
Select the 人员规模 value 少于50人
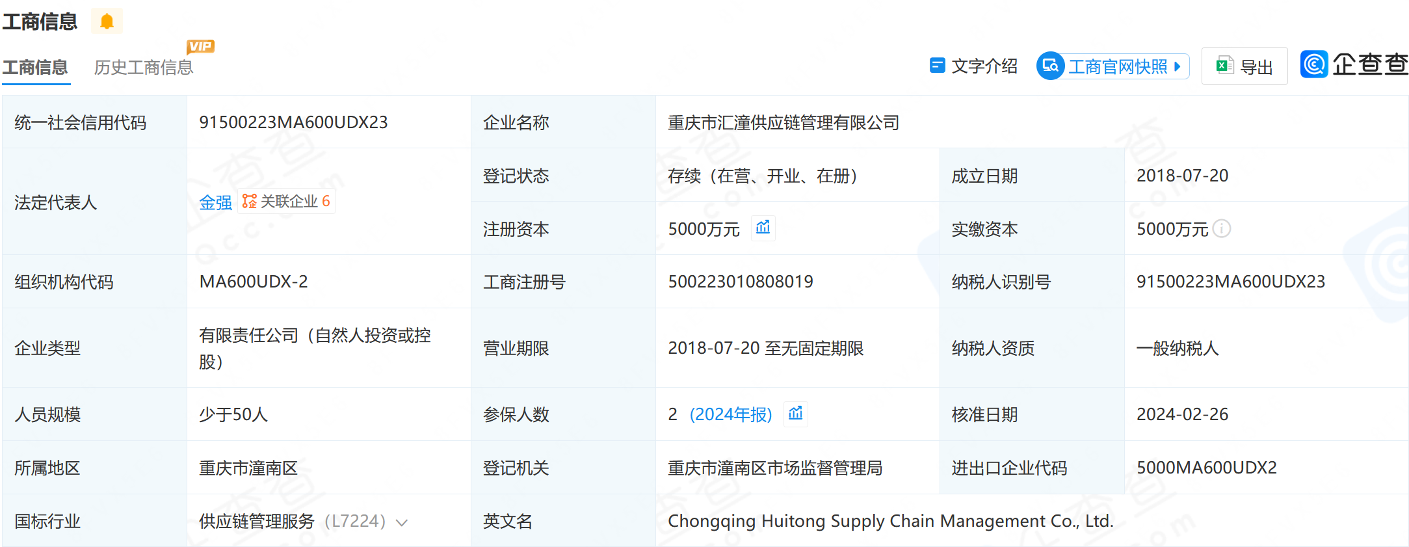tap(233, 415)
